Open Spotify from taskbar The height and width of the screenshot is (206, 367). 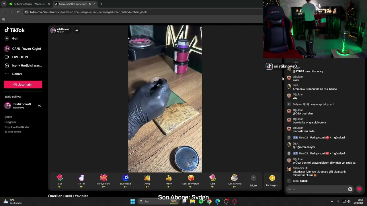click(201, 201)
